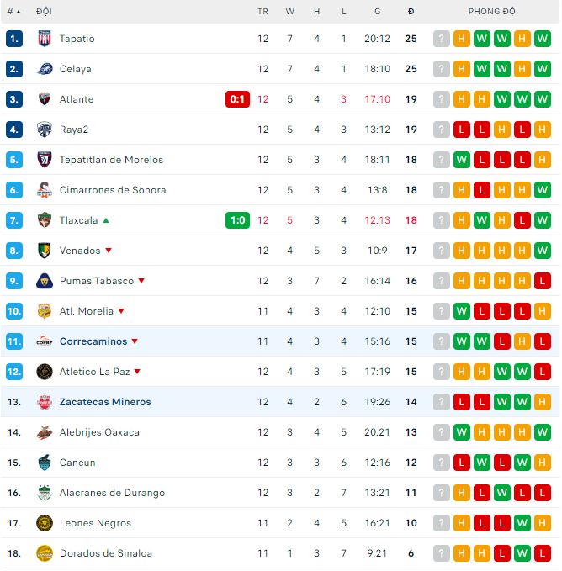Select the PHONG ĐỘ column header
562x571 pixels.
[x=491, y=12]
